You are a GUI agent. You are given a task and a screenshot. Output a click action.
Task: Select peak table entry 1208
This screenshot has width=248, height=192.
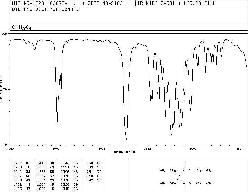tap(41, 189)
